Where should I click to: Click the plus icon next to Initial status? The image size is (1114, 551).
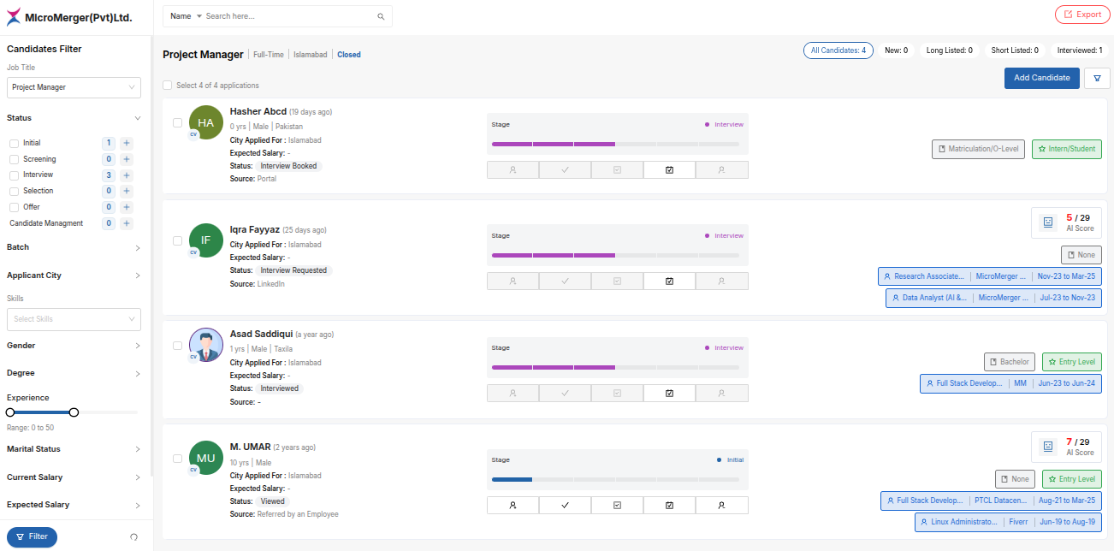(127, 144)
